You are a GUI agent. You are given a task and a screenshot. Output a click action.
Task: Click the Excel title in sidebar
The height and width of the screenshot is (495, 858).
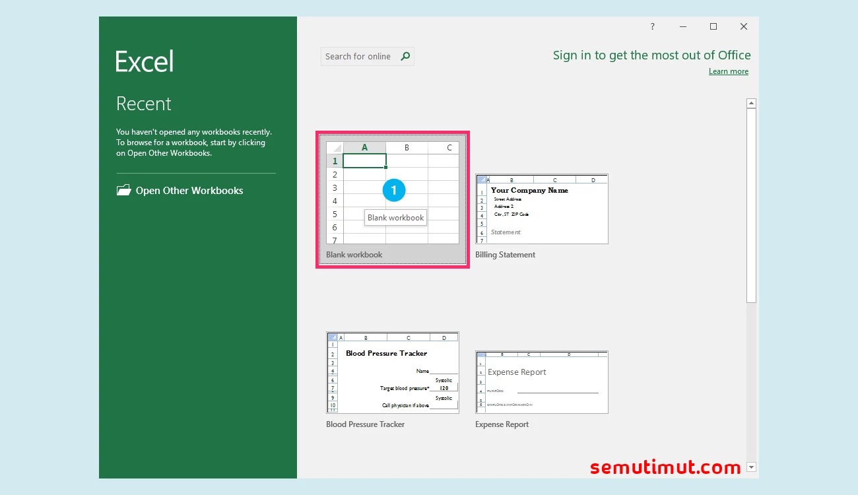coord(145,61)
